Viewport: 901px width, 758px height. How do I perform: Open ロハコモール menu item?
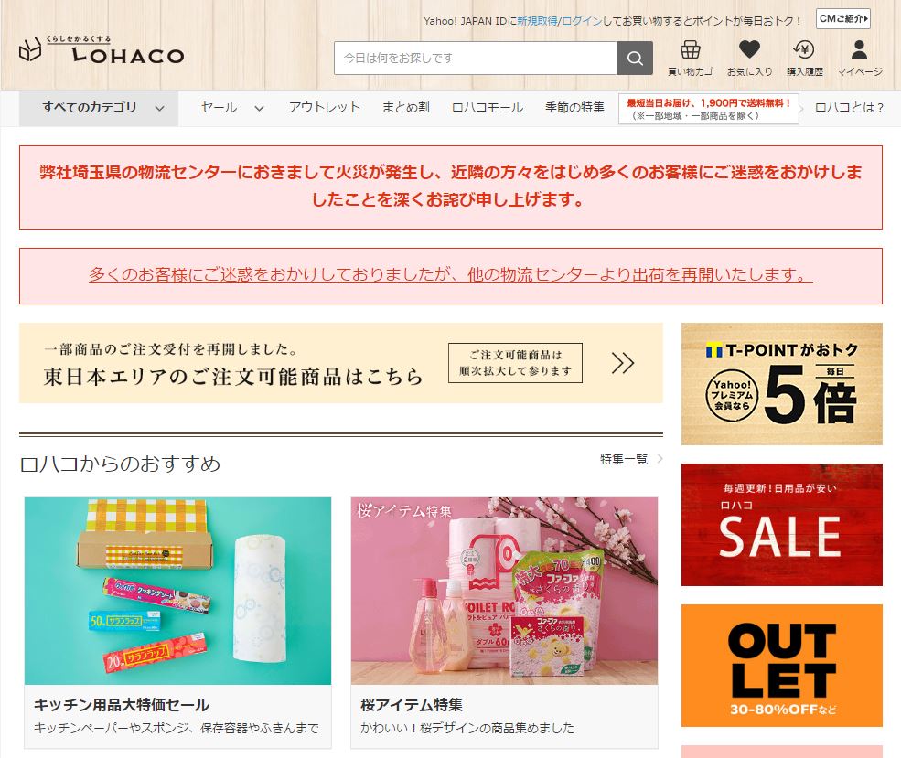click(488, 107)
